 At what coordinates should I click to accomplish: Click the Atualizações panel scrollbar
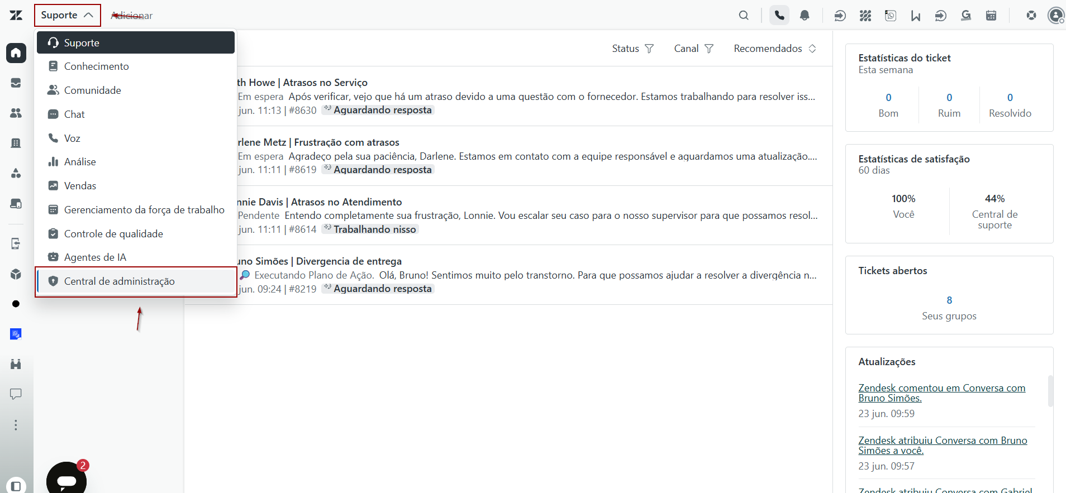[x=1050, y=390]
